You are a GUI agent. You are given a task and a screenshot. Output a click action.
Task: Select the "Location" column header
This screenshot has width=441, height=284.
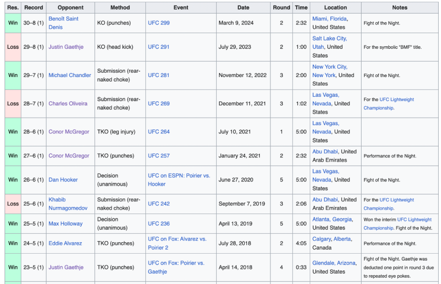click(x=336, y=7)
